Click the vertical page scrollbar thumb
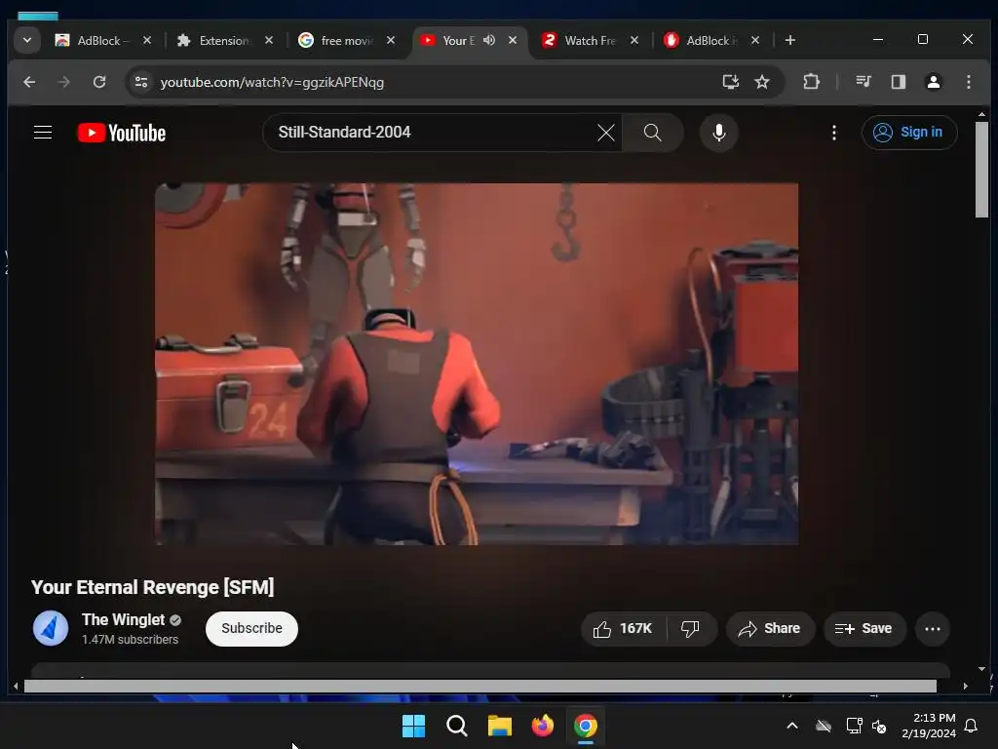 pyautogui.click(x=981, y=170)
